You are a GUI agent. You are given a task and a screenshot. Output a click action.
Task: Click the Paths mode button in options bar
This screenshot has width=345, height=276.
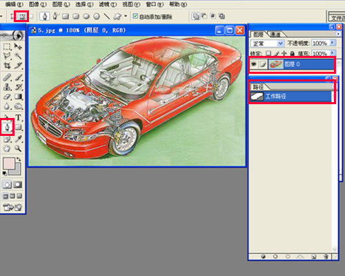pos(22,17)
